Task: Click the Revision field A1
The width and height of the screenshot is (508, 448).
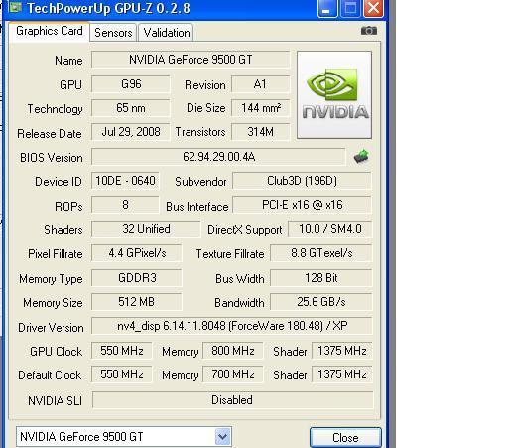Action: coord(260,84)
